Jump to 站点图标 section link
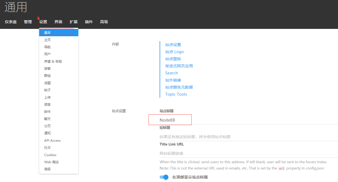Image resolution: width=338 pixels, height=182 pixels. point(173,59)
